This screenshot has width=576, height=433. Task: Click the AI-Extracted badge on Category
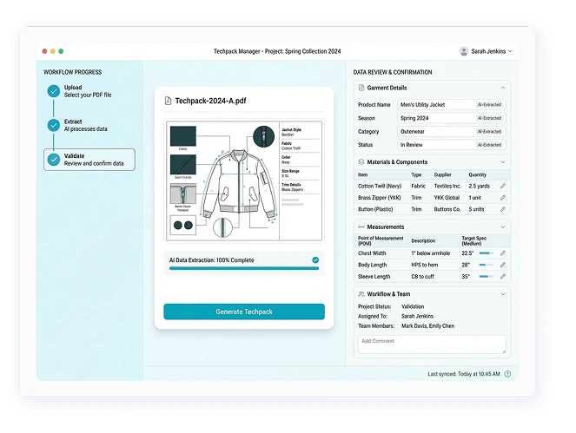[x=489, y=131]
